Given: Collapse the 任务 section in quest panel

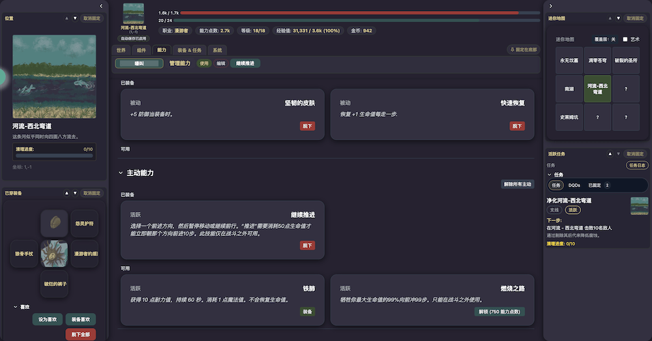Looking at the screenshot, I should click(x=549, y=175).
